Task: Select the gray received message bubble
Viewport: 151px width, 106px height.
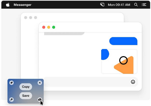Action: click(x=64, y=33)
